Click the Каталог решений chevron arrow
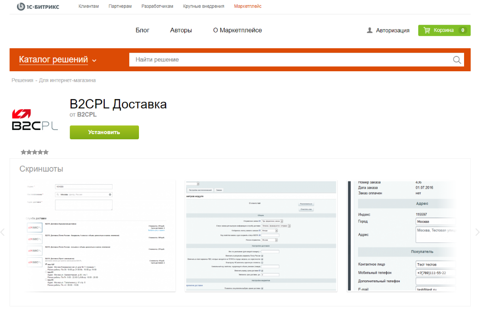 tap(94, 61)
